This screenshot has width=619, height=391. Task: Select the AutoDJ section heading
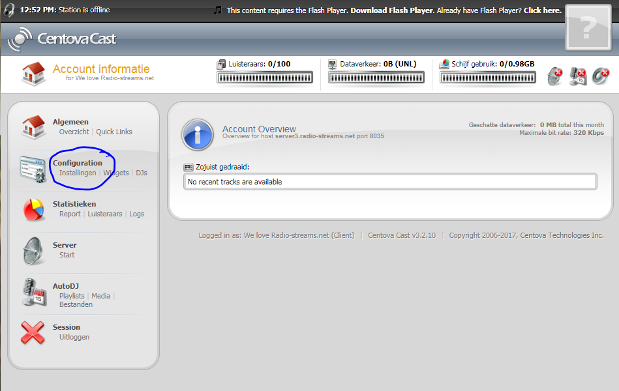(x=65, y=286)
